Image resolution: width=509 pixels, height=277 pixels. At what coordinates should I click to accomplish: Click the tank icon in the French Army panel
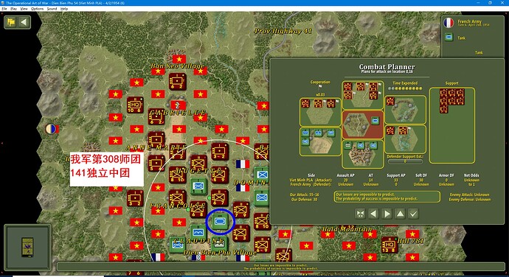449,38
